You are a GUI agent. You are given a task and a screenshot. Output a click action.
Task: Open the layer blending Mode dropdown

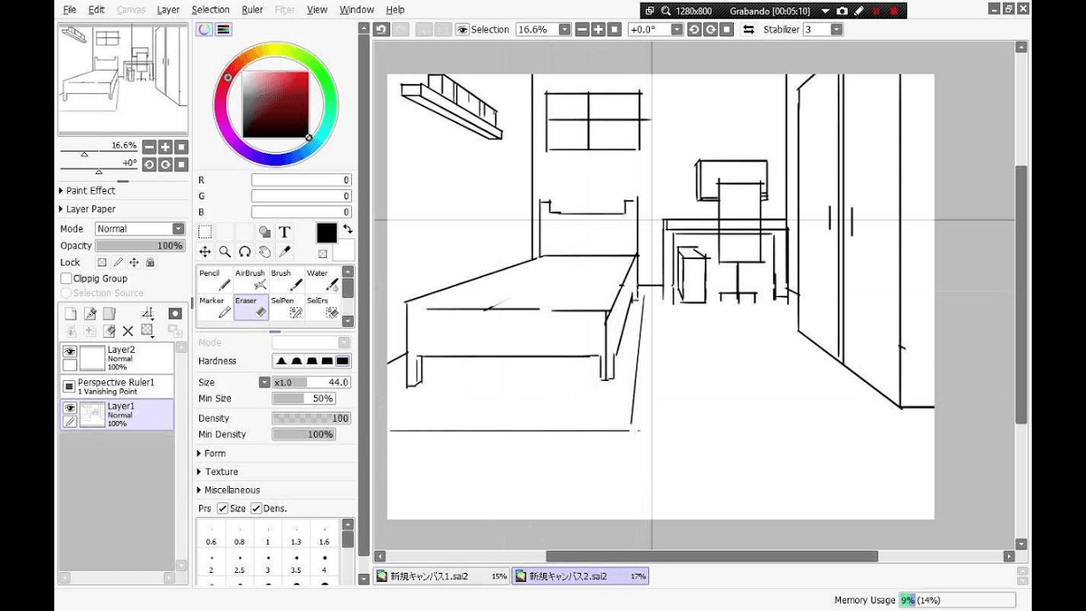[139, 229]
